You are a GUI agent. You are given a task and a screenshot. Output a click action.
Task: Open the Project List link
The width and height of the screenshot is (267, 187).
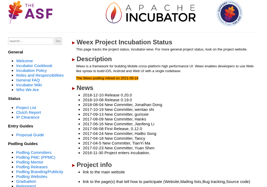coord(26,108)
